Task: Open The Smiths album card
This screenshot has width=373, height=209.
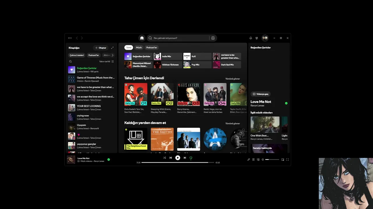Action: 162,140
